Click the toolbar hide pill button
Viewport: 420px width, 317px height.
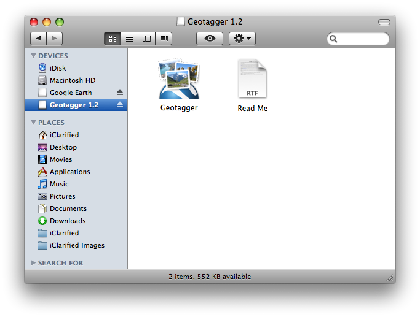pyautogui.click(x=384, y=22)
